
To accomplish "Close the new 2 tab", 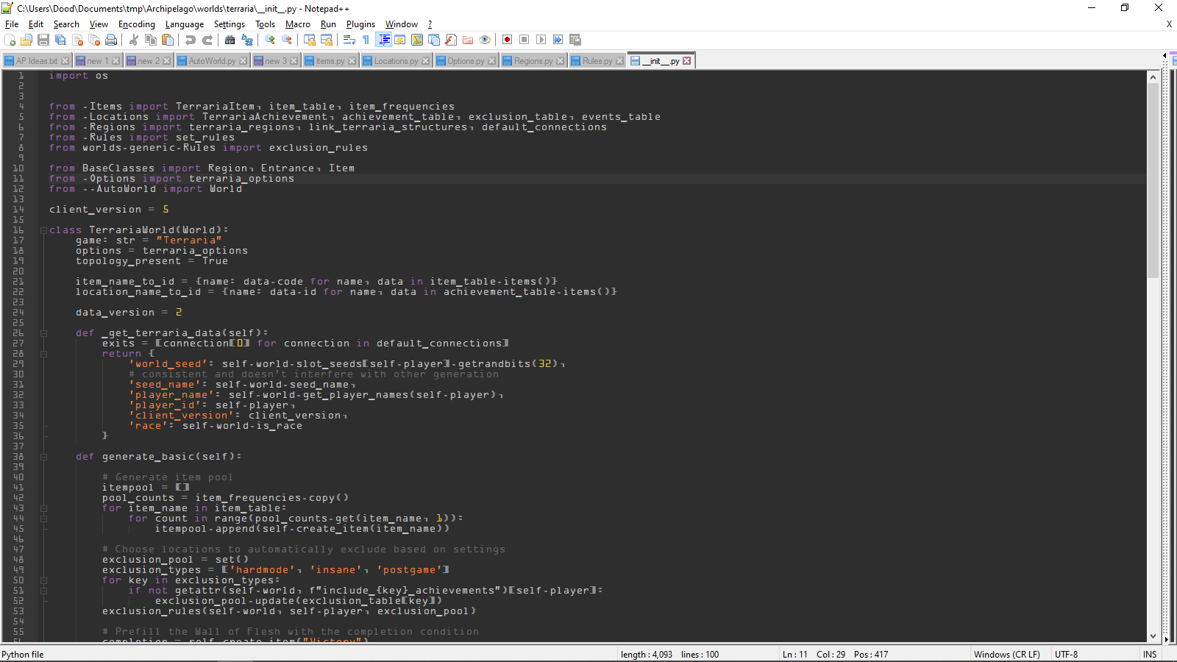I will pos(166,60).
